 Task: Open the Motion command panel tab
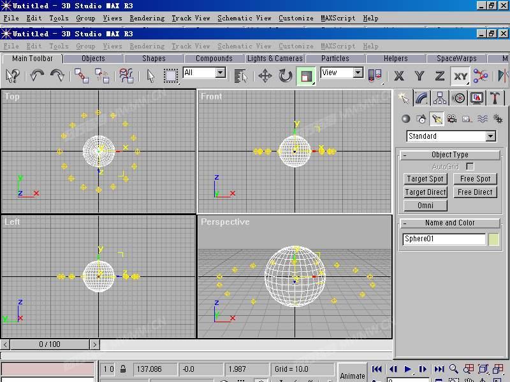tap(458, 98)
